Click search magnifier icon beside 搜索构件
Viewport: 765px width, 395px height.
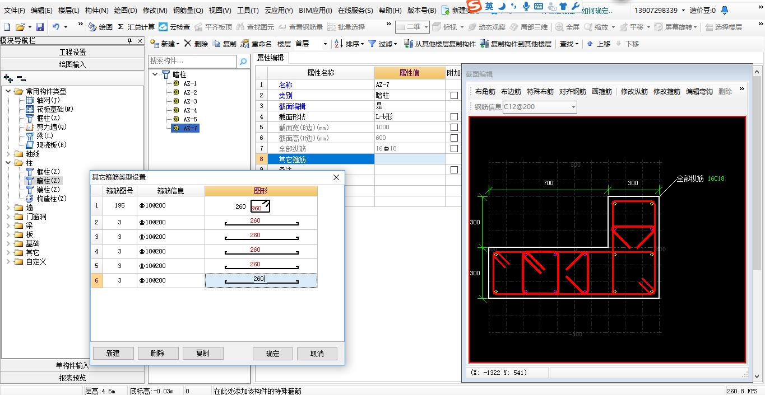click(x=243, y=62)
